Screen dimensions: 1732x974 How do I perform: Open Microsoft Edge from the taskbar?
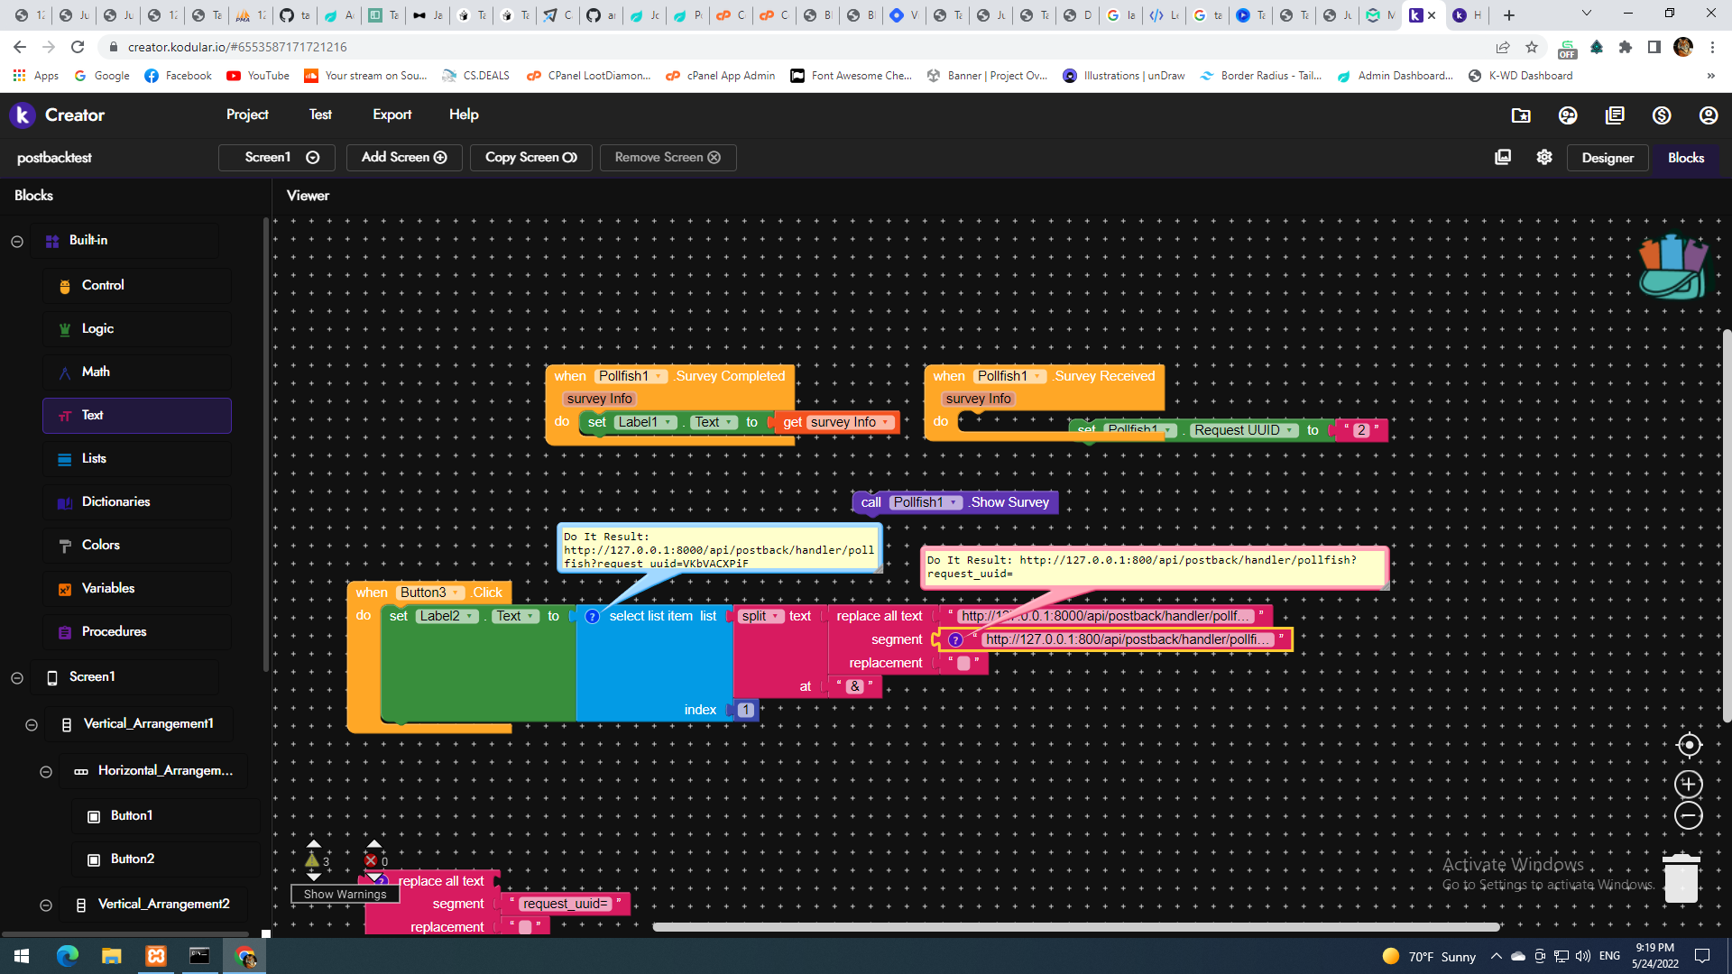67,956
